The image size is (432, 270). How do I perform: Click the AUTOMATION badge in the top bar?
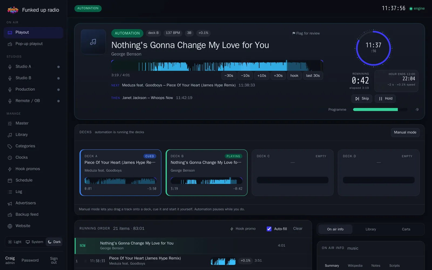click(x=88, y=8)
